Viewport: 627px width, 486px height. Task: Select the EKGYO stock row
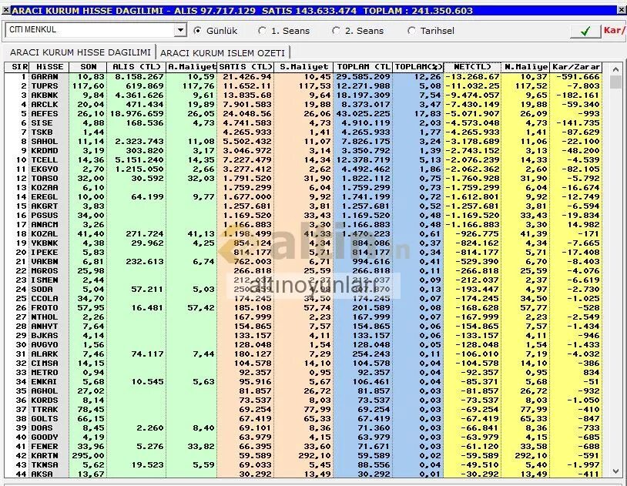click(303, 169)
